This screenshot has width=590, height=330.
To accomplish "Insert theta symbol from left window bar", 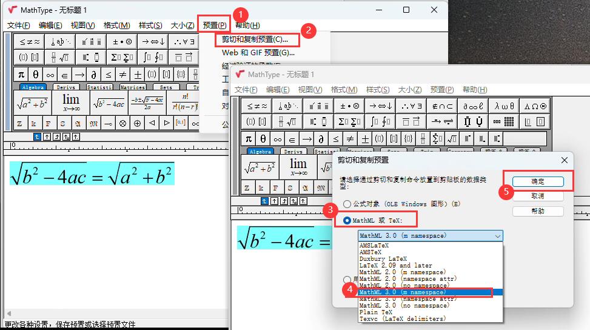I will coord(35,75).
